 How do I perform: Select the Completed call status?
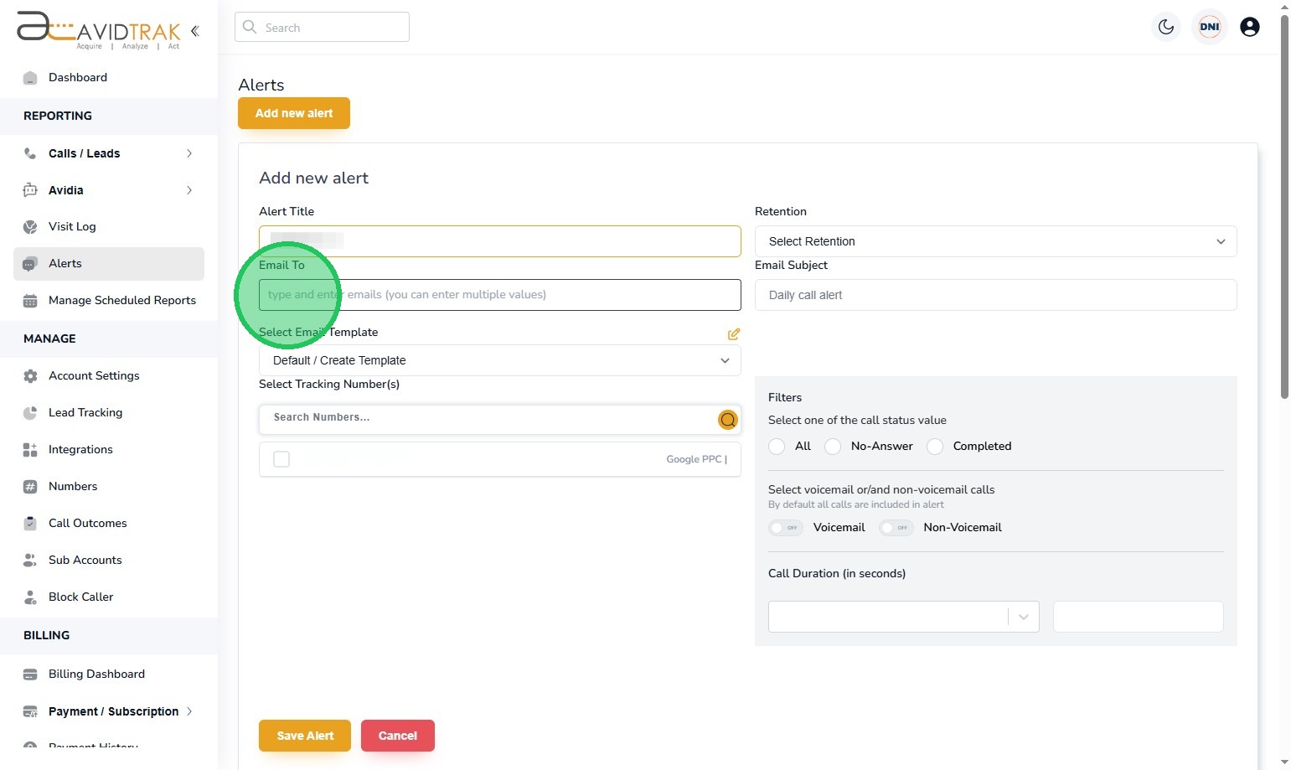pyautogui.click(x=935, y=447)
